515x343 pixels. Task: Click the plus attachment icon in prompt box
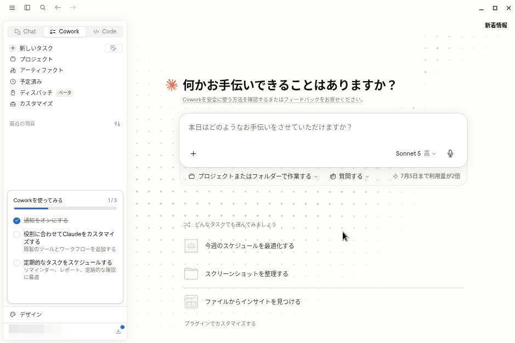pos(194,153)
